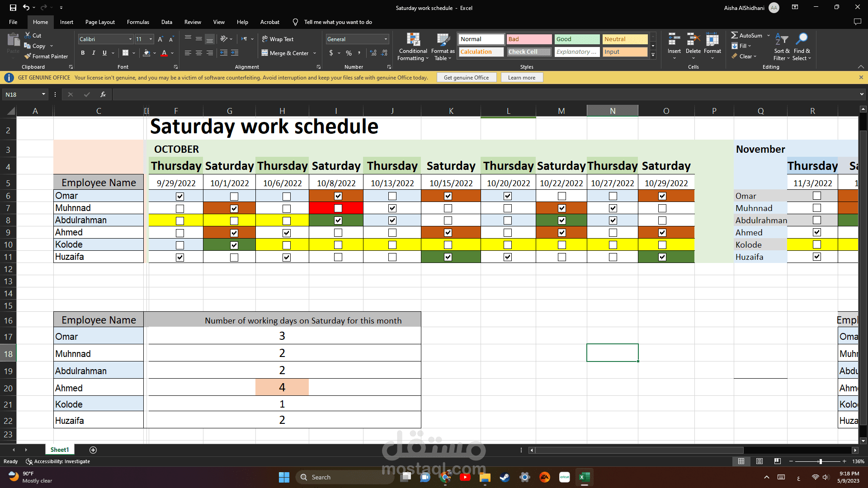Click the Save icon in title bar
Screen dimensions: 868x488
pyautogui.click(x=13, y=8)
